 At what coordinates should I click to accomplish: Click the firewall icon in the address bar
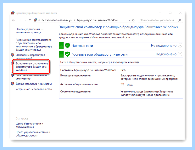coord(35,20)
